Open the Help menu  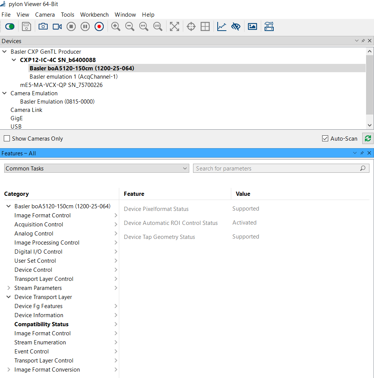148,15
